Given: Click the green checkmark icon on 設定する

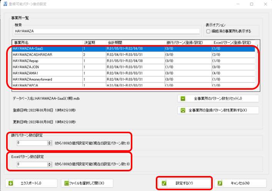Looking at the screenshot, I should (164, 183).
